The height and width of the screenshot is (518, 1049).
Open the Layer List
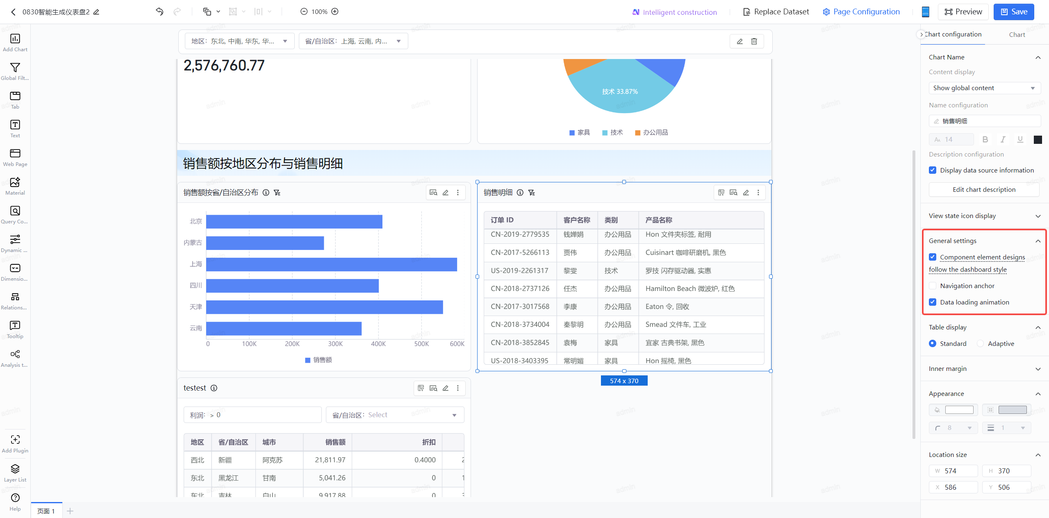(x=15, y=473)
